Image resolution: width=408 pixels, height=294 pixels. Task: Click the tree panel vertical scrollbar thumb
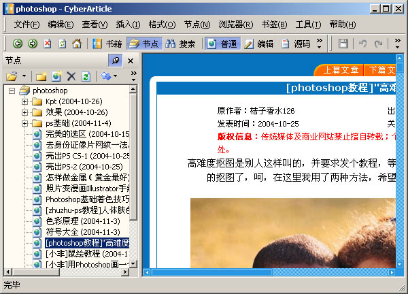coord(133,157)
